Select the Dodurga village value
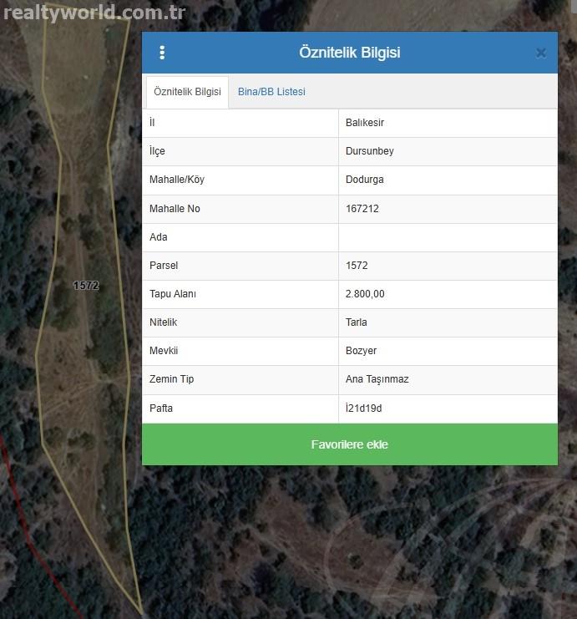The width and height of the screenshot is (577, 619). click(364, 180)
